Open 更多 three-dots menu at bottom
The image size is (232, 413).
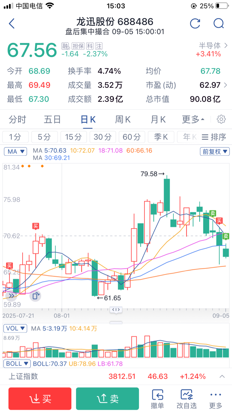pos(216,399)
